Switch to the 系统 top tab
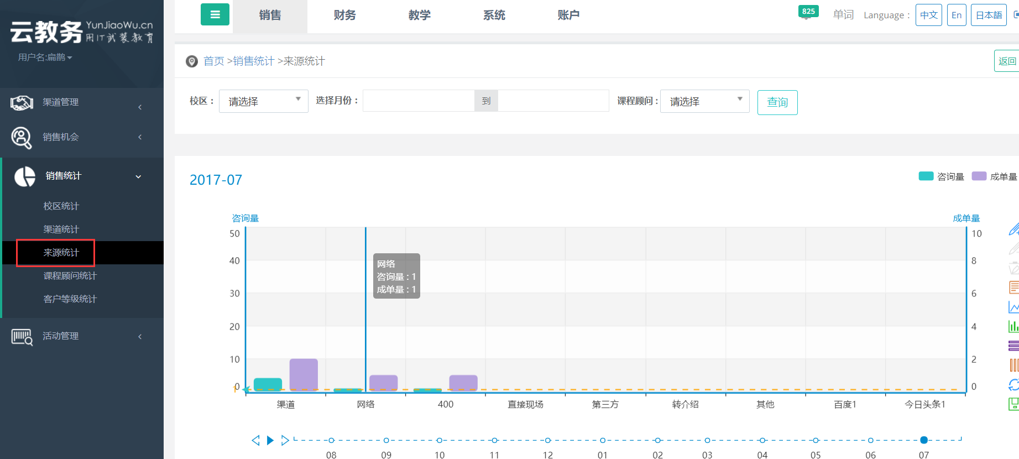This screenshot has width=1019, height=459. click(x=494, y=15)
